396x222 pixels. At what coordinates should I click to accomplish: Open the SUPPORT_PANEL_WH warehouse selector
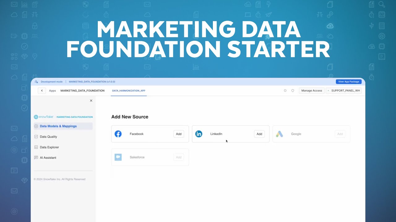click(344, 91)
